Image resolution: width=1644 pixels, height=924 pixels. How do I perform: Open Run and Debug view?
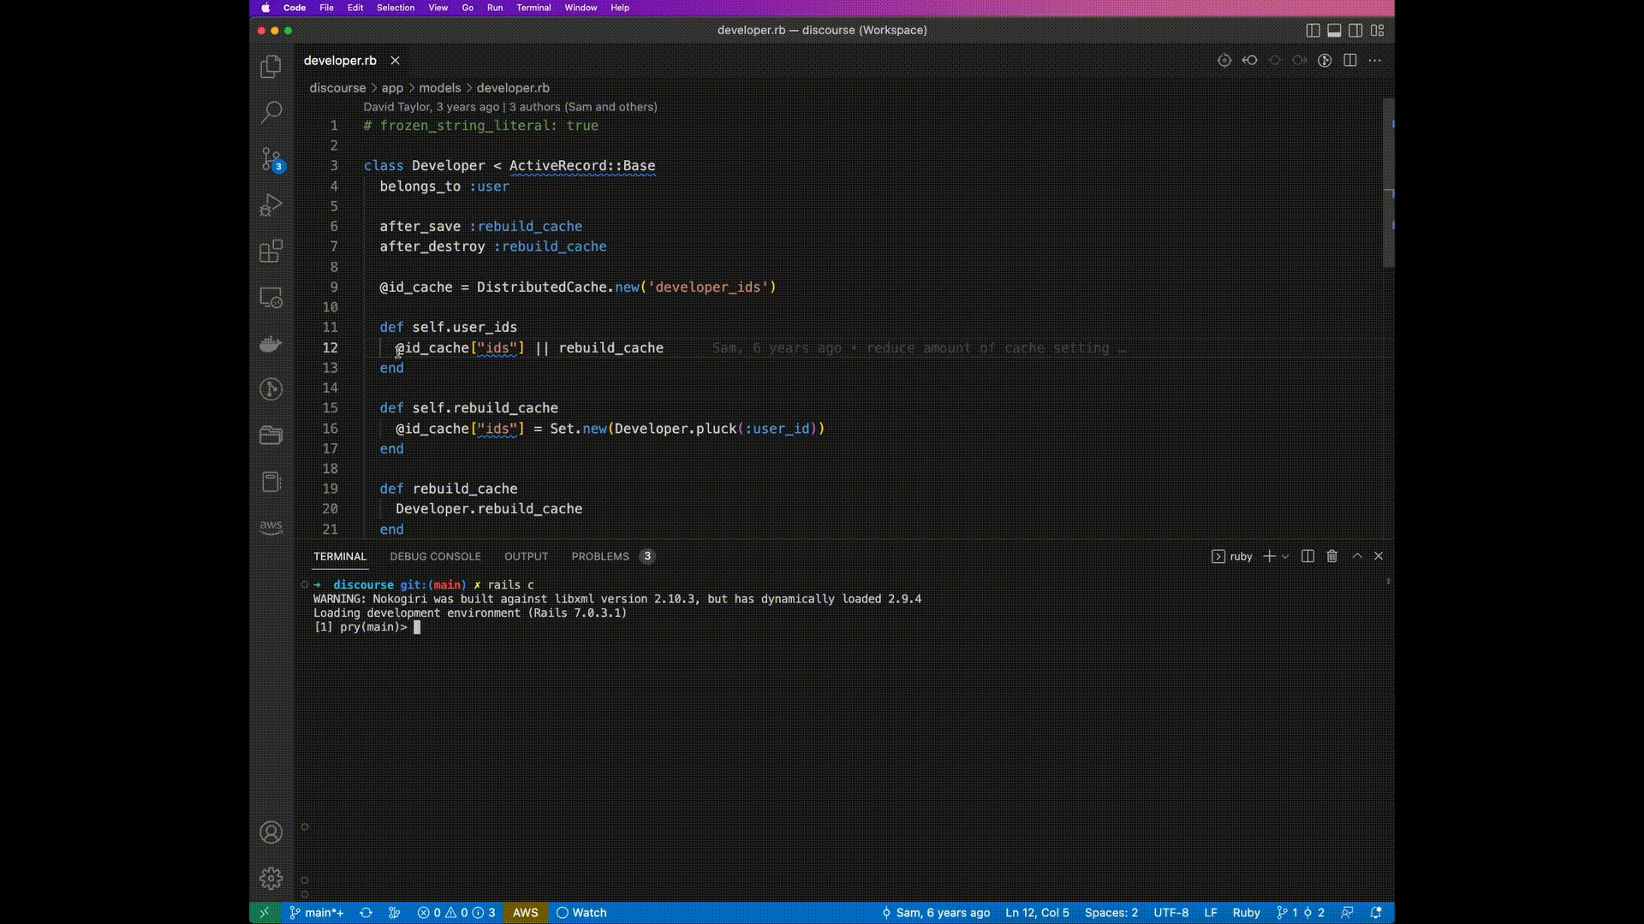click(271, 205)
